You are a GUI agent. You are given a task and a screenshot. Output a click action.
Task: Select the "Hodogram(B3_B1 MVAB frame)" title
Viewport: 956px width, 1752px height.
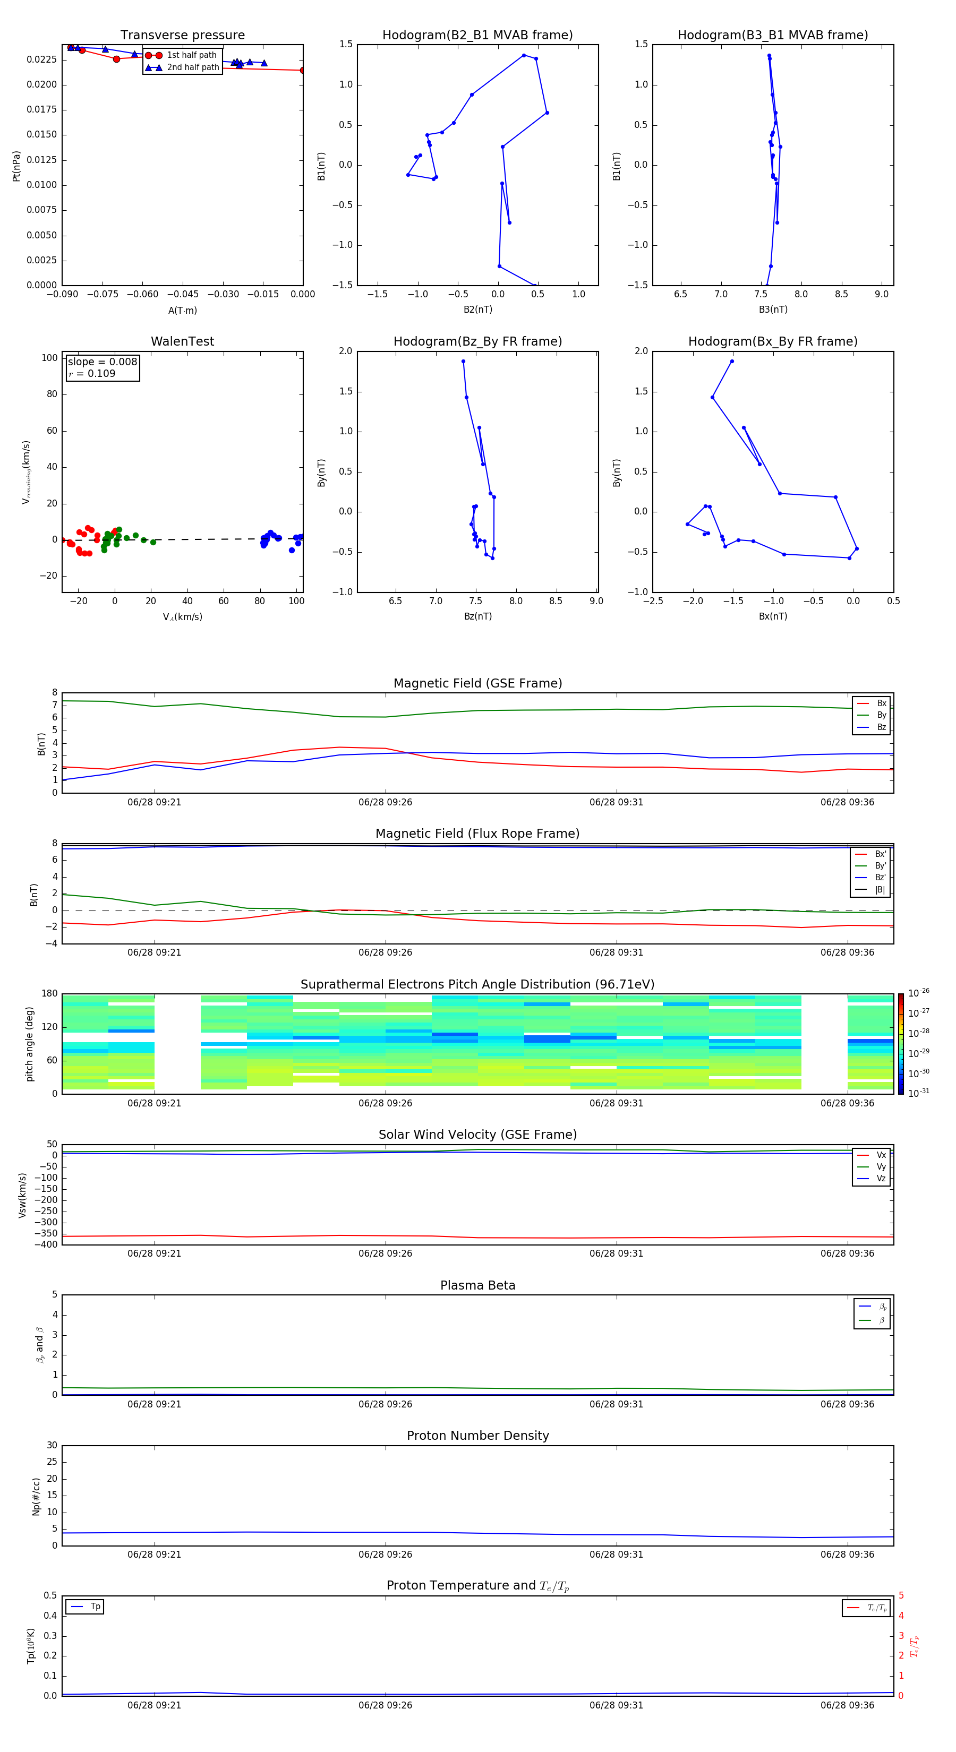(773, 36)
